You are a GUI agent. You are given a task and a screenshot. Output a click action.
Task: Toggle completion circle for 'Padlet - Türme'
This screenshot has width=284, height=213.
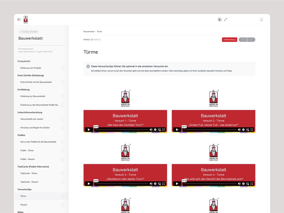(62, 150)
